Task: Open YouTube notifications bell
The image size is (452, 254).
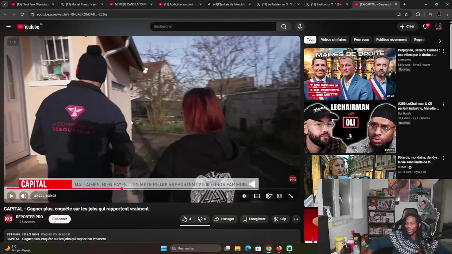Action: (425, 26)
